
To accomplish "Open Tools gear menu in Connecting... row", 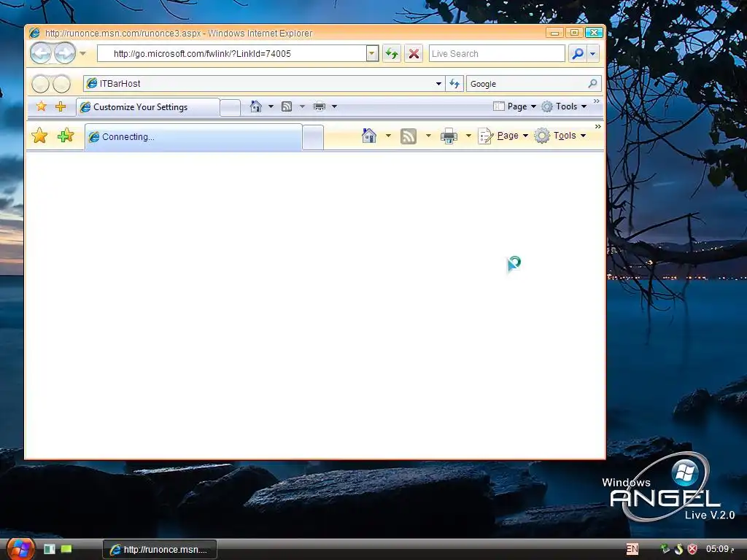I will [560, 136].
